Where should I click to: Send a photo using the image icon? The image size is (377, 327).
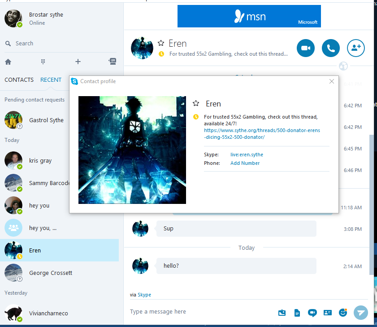pos(282,313)
